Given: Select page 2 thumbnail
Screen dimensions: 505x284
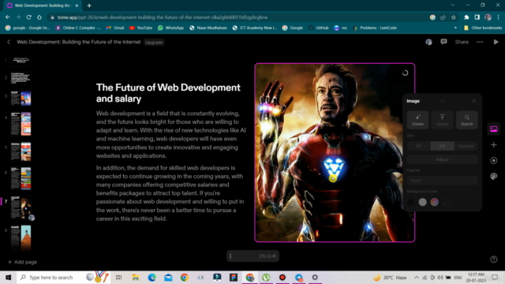Looking at the screenshot, I should pyautogui.click(x=21, y=77).
